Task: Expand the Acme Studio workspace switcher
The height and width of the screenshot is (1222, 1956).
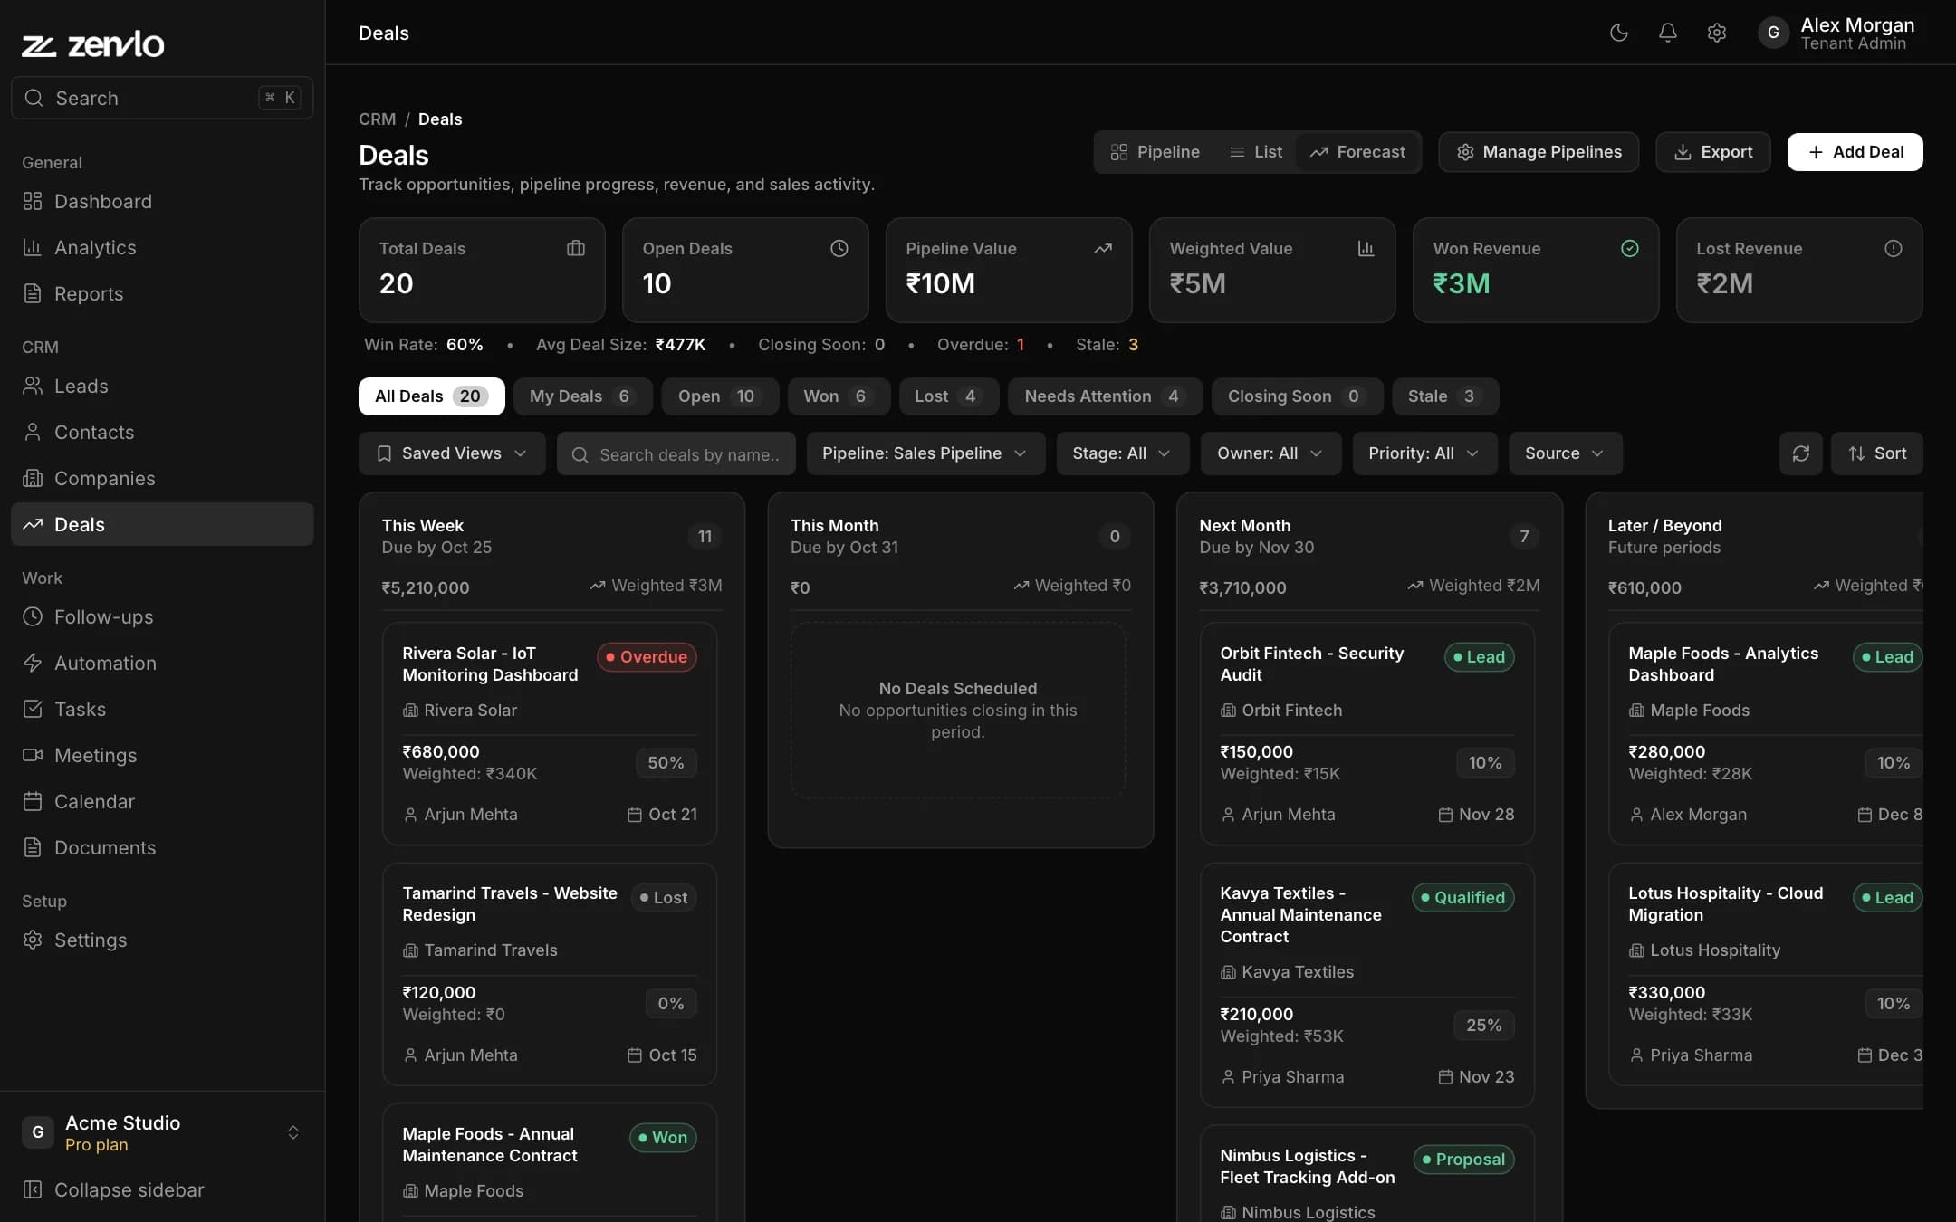Action: pyautogui.click(x=162, y=1132)
